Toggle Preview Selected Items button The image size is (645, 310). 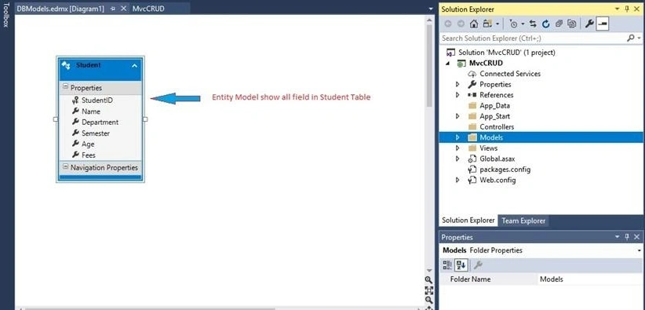[x=602, y=24]
